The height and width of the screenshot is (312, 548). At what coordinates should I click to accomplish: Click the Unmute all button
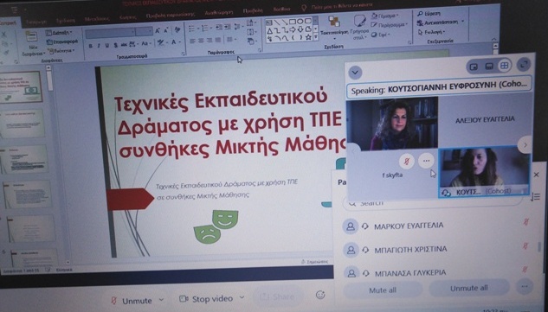[x=468, y=288]
